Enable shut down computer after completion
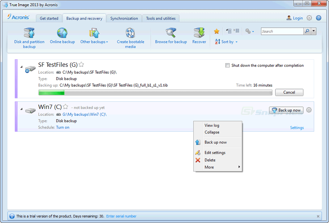 (x=227, y=65)
